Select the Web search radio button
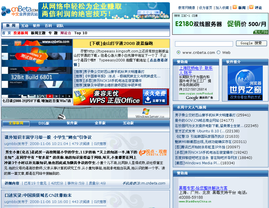Viewport: 269px width, 208px height. point(219,52)
